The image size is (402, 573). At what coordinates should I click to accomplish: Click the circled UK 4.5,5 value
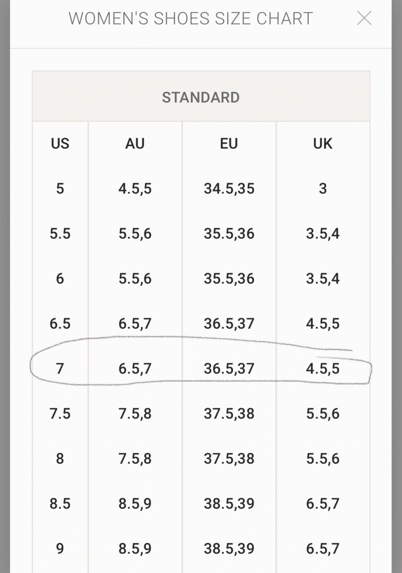click(323, 368)
